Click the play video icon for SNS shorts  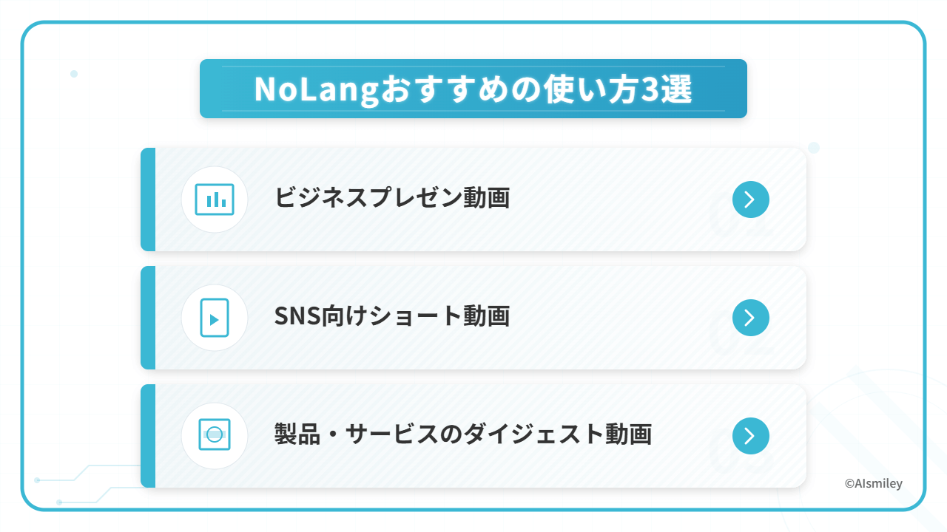tap(215, 318)
